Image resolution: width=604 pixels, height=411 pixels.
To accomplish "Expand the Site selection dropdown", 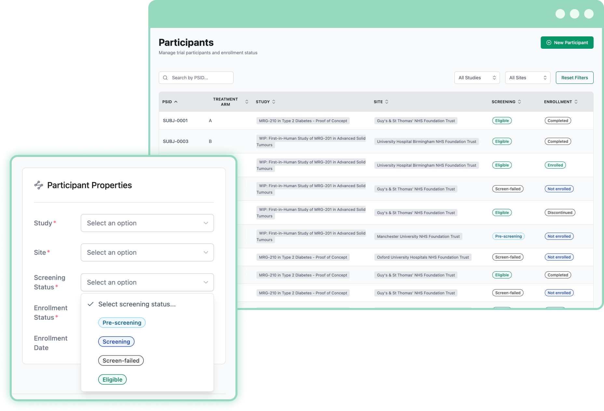I will click(x=147, y=252).
